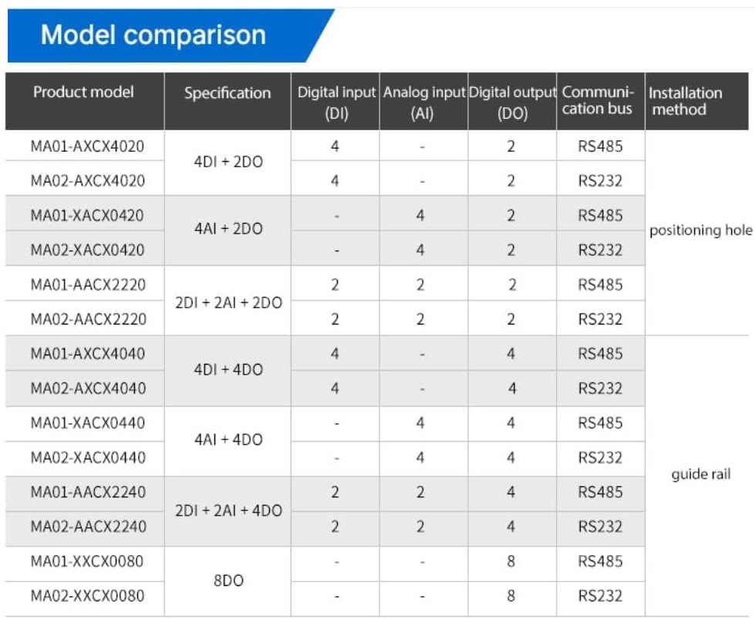
Task: Select the "guide rail" installation cell
Action: tap(700, 474)
